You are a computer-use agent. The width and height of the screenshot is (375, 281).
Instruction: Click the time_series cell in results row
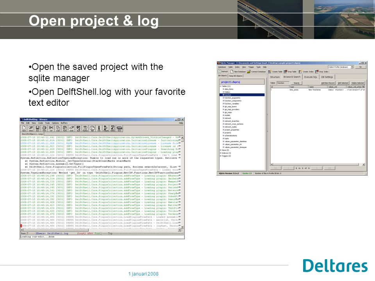(x=294, y=90)
